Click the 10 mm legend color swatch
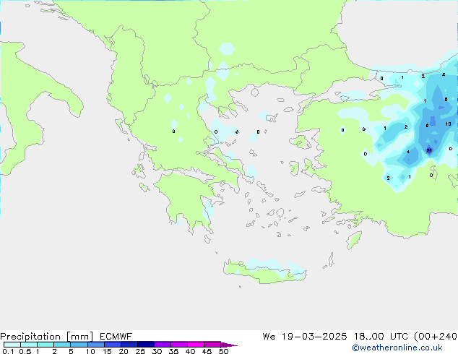 (x=96, y=345)
